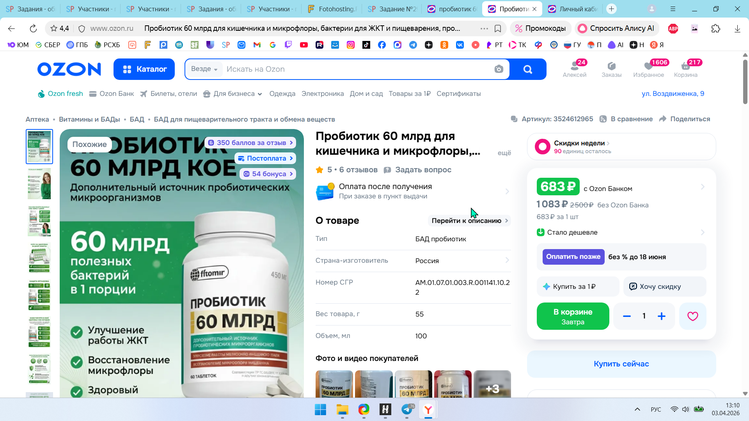Open the Заказы orders icon
The width and height of the screenshot is (749, 421).
(x=611, y=69)
